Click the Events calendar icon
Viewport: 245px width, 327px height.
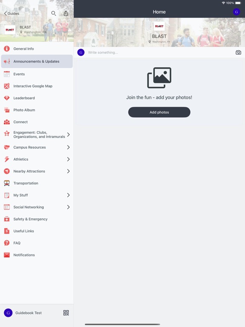point(7,74)
